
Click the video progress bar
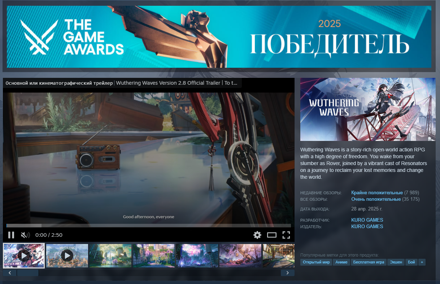tap(149, 226)
